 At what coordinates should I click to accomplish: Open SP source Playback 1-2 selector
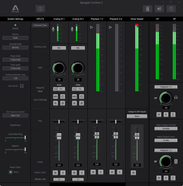pyautogui.click(x=166, y=150)
